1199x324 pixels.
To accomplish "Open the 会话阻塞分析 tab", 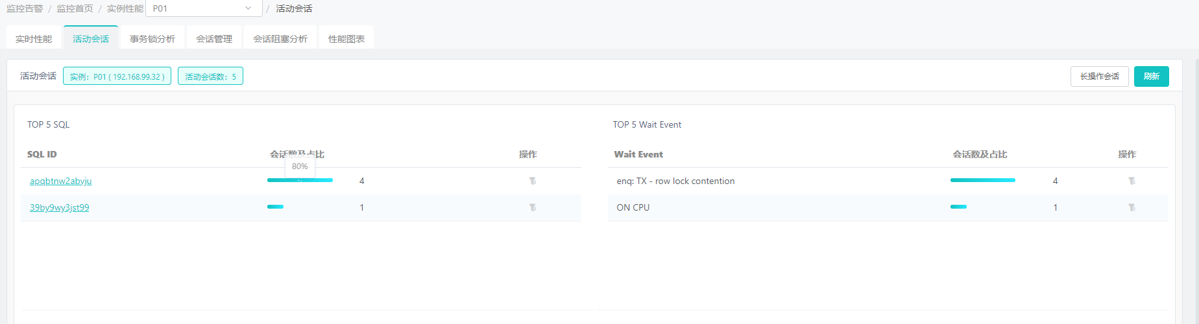I will coord(280,39).
